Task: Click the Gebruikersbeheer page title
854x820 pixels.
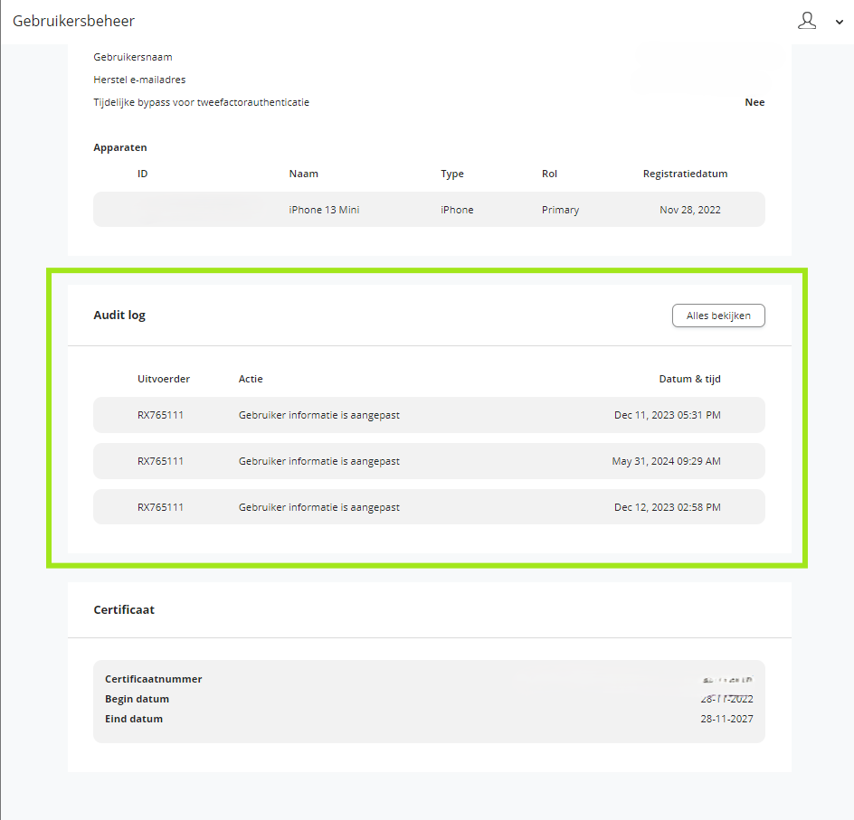Action: (x=73, y=21)
